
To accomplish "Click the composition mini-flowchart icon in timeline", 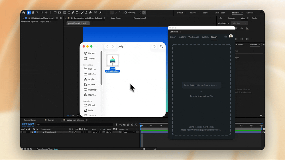I will (120, 125).
